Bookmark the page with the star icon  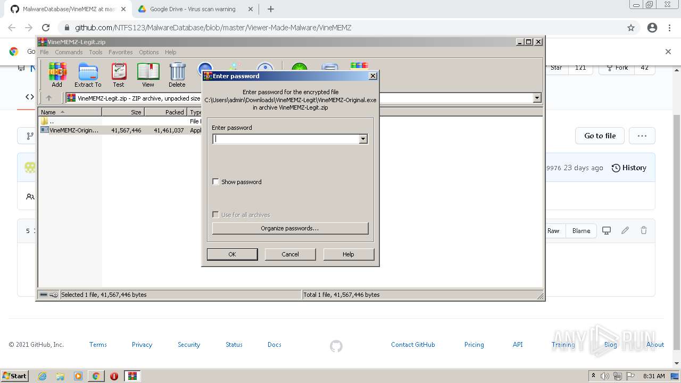[x=631, y=28]
